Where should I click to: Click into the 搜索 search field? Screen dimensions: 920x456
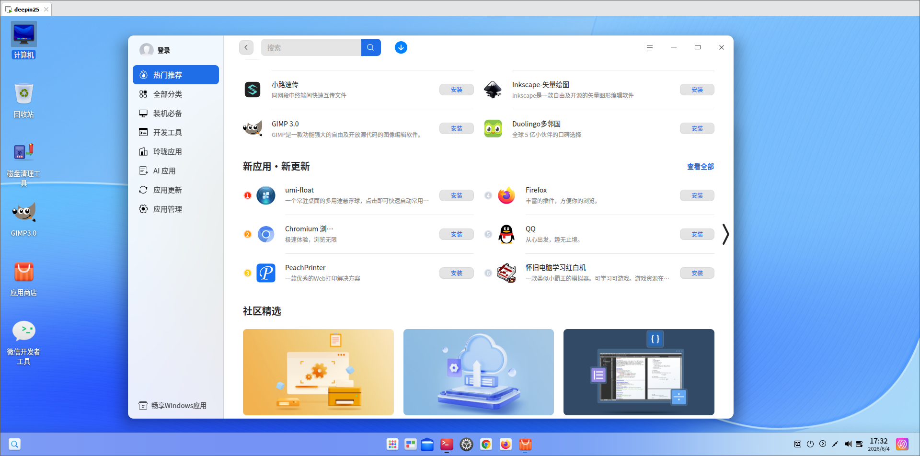point(311,47)
